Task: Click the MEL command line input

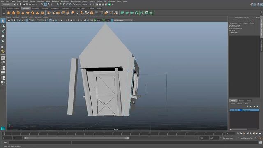Action: [39, 143]
